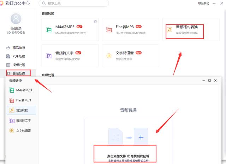
Task: Click the video play icon in sidebar
Action: [8, 65]
